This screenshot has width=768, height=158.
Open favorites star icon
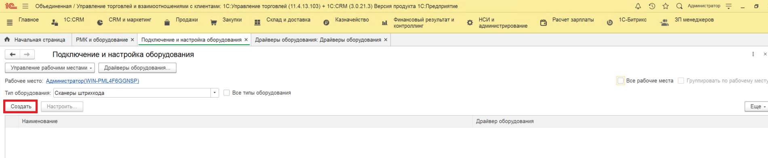pos(665,6)
